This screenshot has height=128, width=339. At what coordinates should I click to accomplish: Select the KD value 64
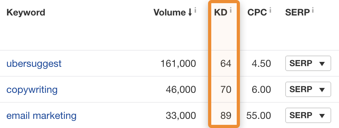pyautogui.click(x=226, y=64)
